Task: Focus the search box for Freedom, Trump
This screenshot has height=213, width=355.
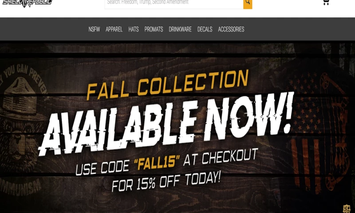Action: click(174, 4)
